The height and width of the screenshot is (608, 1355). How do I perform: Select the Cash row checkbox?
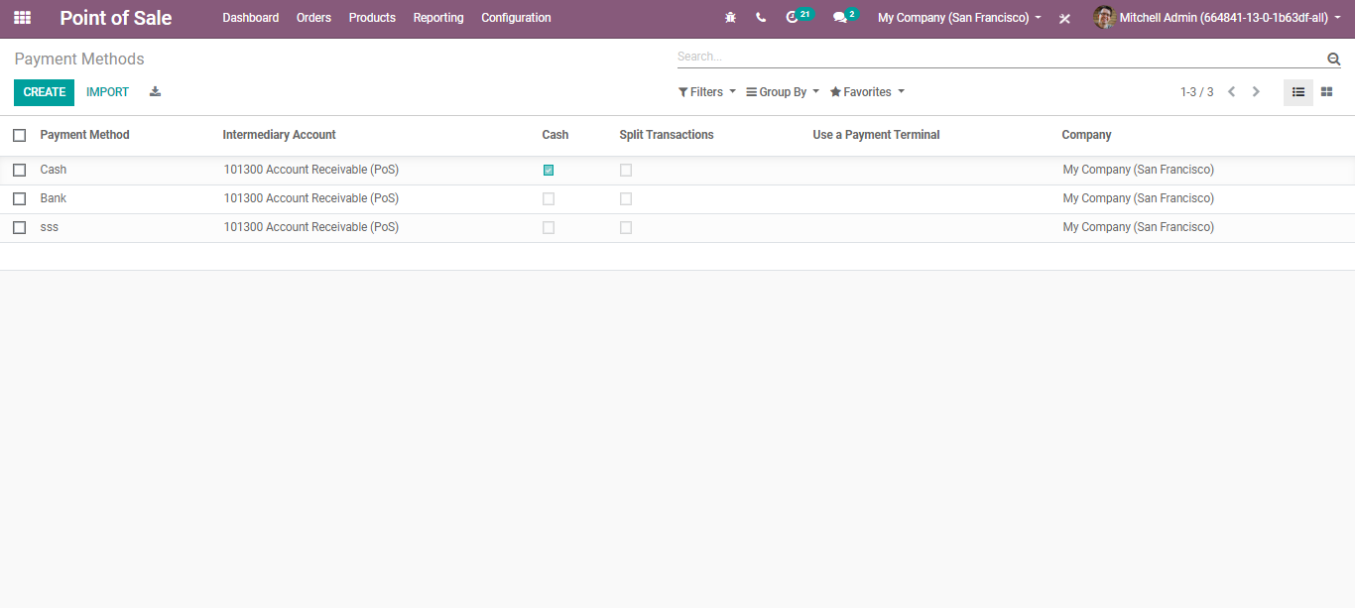19,170
